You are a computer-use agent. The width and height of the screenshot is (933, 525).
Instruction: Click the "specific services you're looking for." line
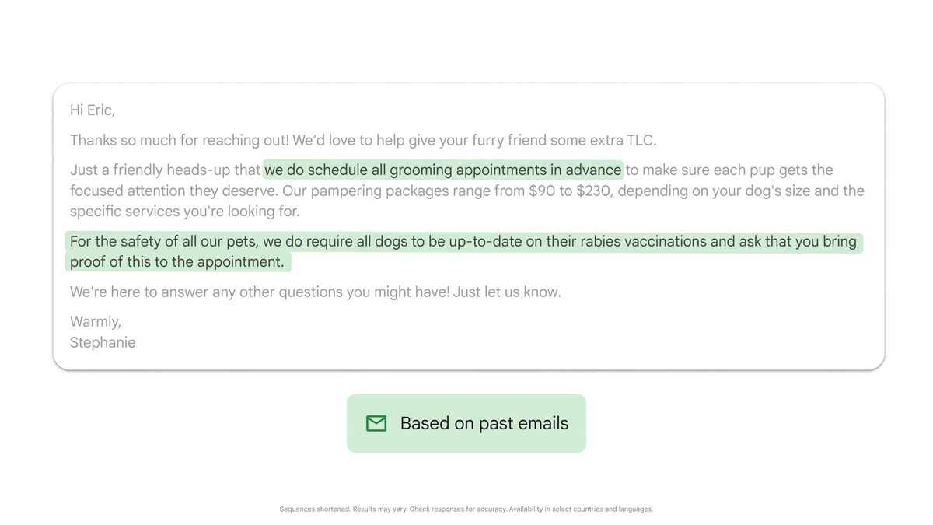click(x=184, y=212)
